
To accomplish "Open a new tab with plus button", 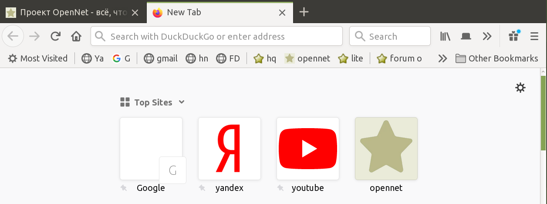I will tap(304, 12).
